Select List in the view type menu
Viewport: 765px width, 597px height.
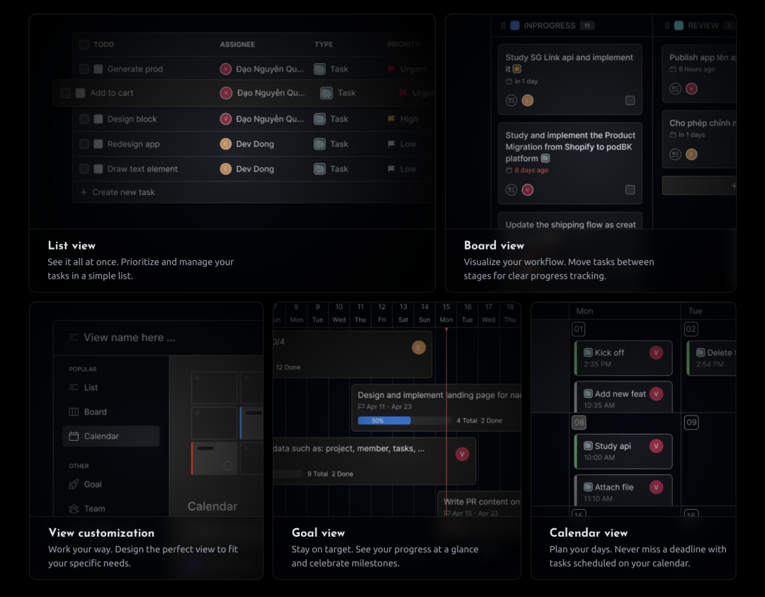pyautogui.click(x=110, y=387)
